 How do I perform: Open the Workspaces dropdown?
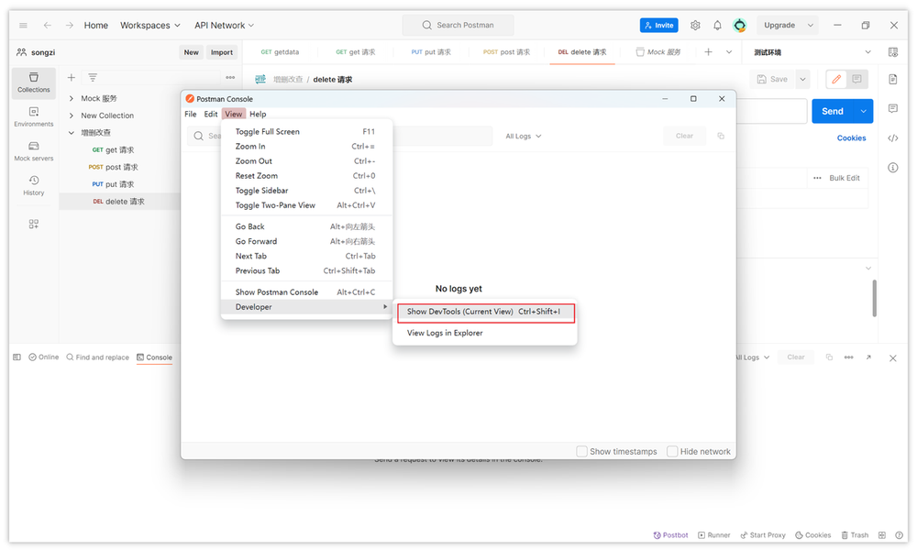pyautogui.click(x=150, y=26)
